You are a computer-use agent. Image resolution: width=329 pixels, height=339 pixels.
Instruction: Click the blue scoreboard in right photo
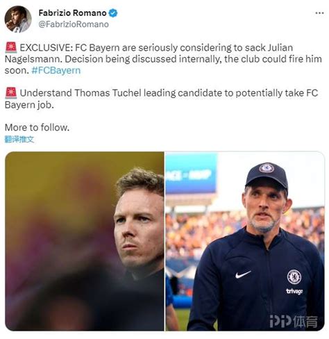pyautogui.click(x=191, y=173)
